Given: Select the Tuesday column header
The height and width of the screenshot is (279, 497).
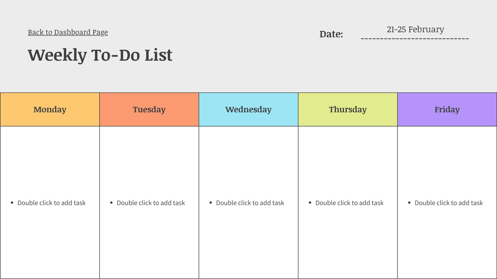Looking at the screenshot, I should [x=149, y=109].
